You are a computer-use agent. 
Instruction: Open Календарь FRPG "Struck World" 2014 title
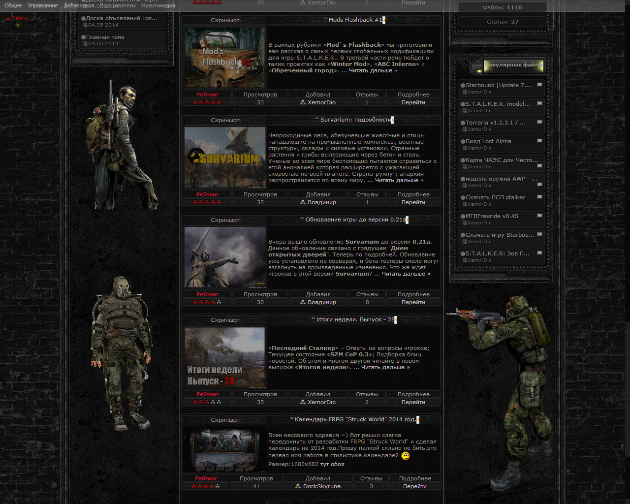click(x=355, y=419)
